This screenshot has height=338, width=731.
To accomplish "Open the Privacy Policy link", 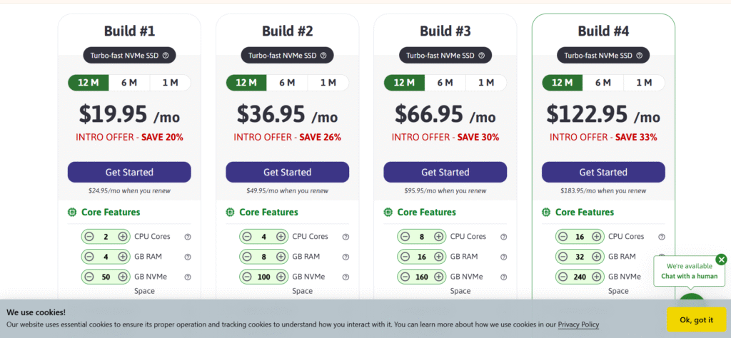I will click(x=578, y=324).
